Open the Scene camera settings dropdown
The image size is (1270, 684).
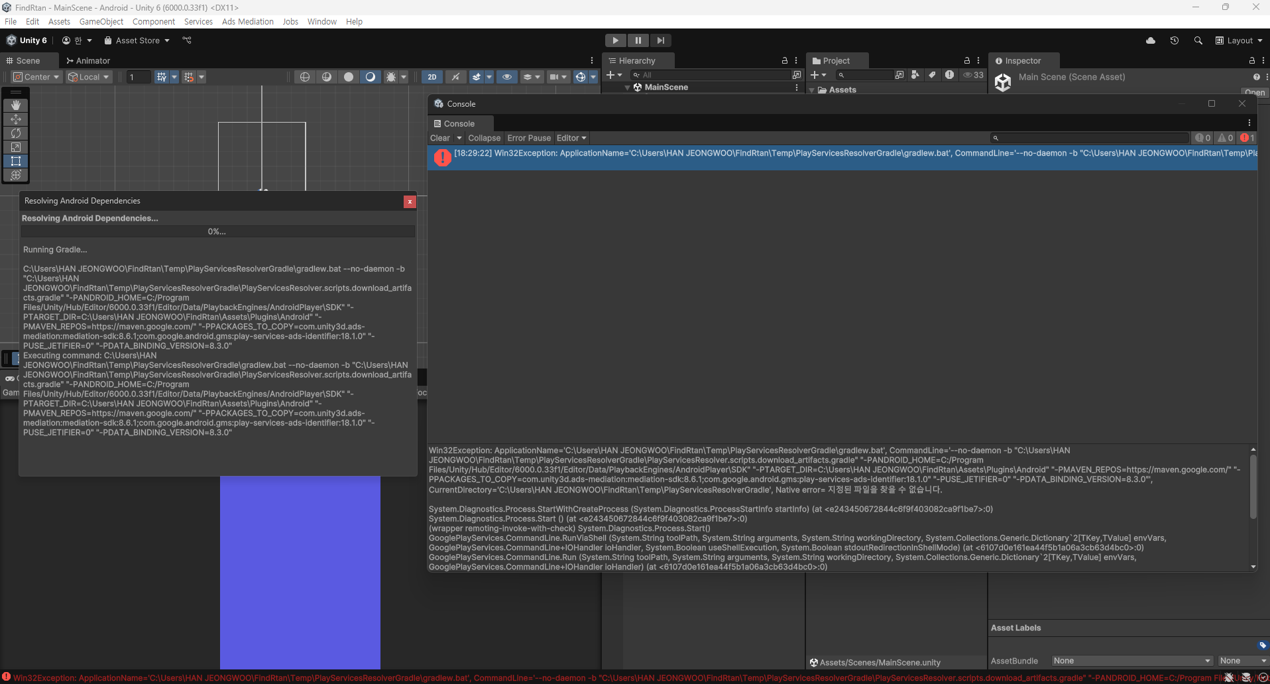(557, 77)
